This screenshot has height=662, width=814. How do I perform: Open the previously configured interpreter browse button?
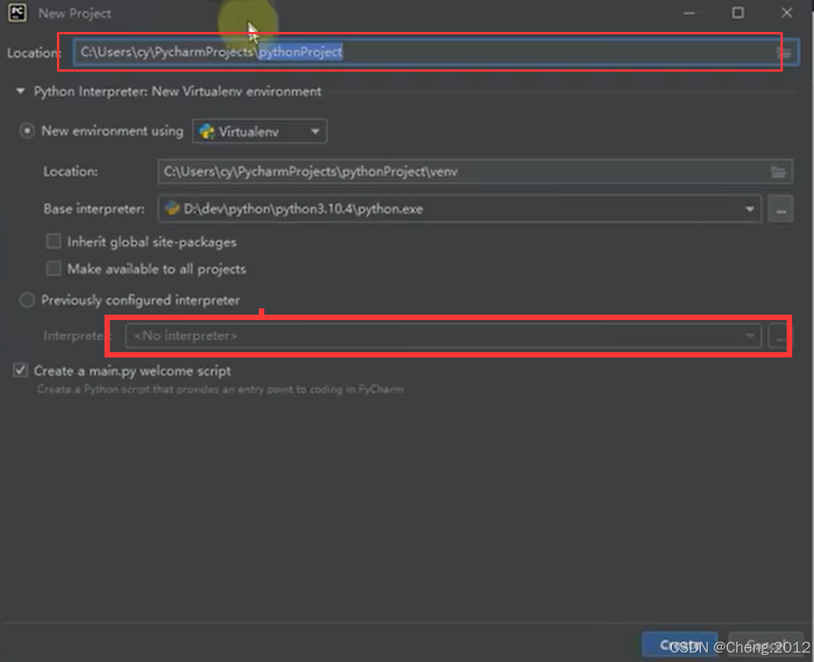tap(780, 336)
